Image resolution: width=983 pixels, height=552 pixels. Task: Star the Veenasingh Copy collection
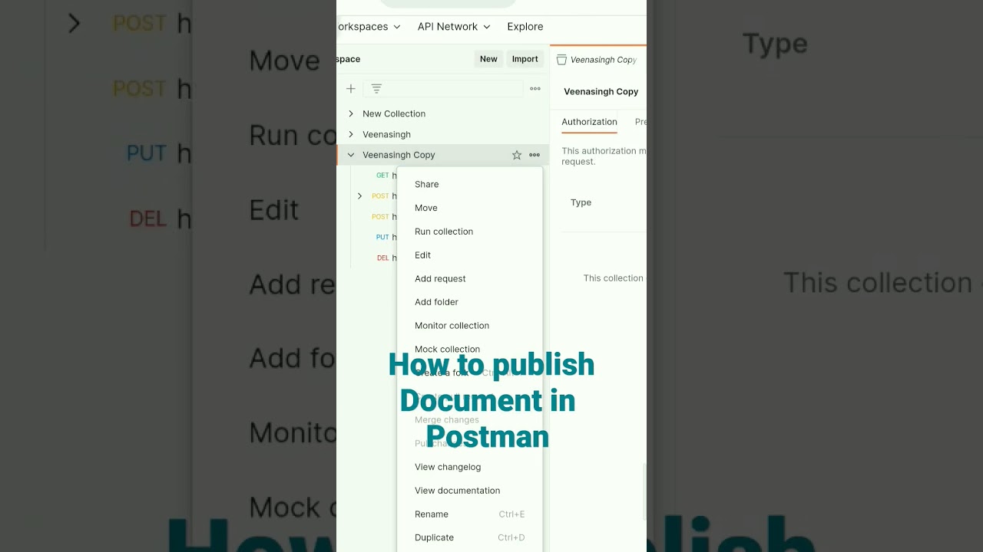[x=517, y=155]
